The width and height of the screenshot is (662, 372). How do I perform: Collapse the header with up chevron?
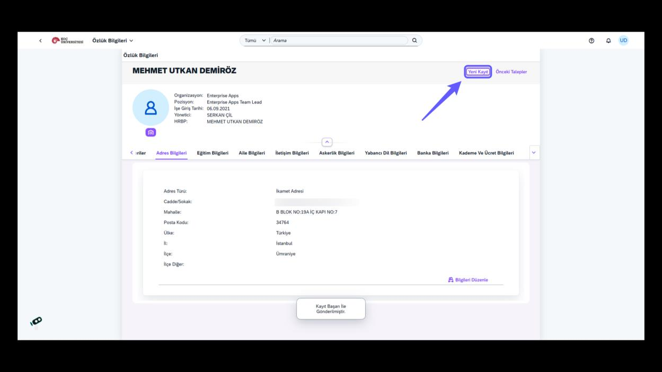point(327,142)
